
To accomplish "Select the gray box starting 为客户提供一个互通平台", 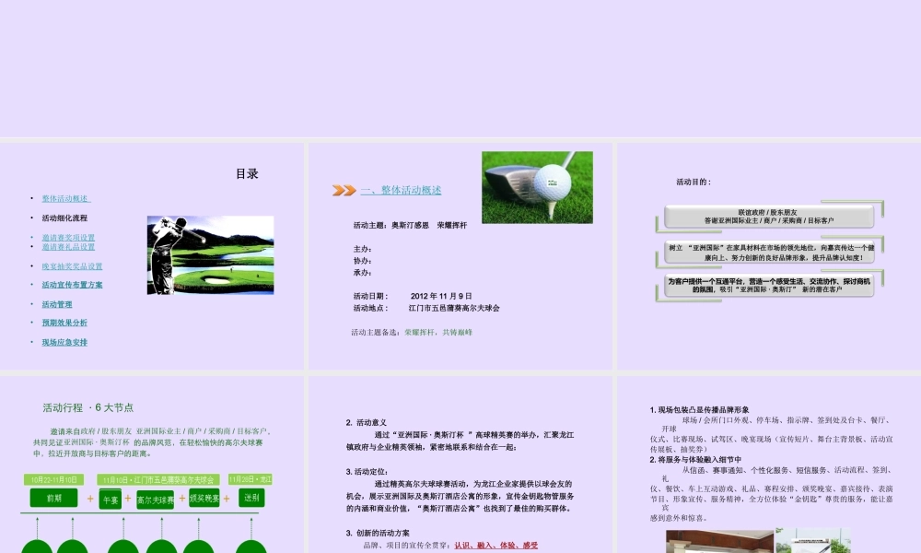I will pos(769,286).
